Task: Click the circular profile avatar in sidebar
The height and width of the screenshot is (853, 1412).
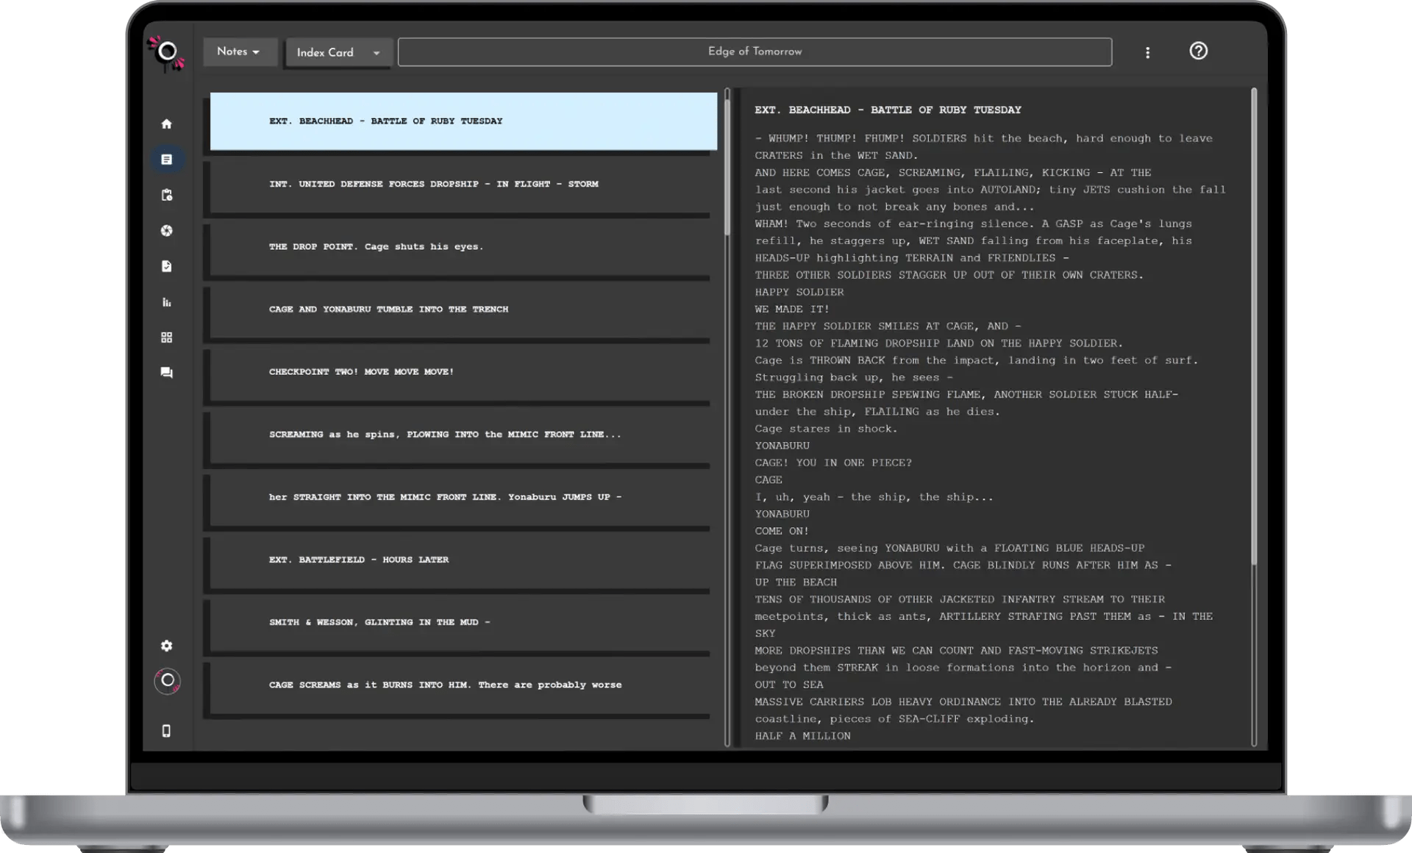Action: pos(168,681)
